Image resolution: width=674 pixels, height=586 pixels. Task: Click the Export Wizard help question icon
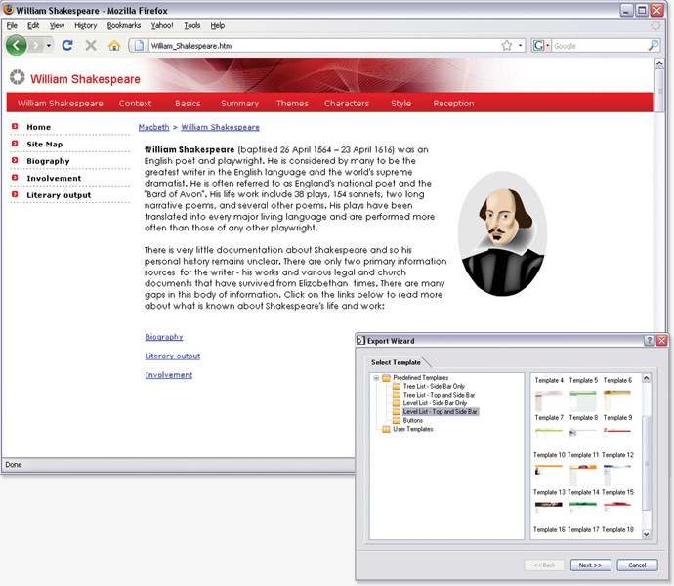[650, 341]
